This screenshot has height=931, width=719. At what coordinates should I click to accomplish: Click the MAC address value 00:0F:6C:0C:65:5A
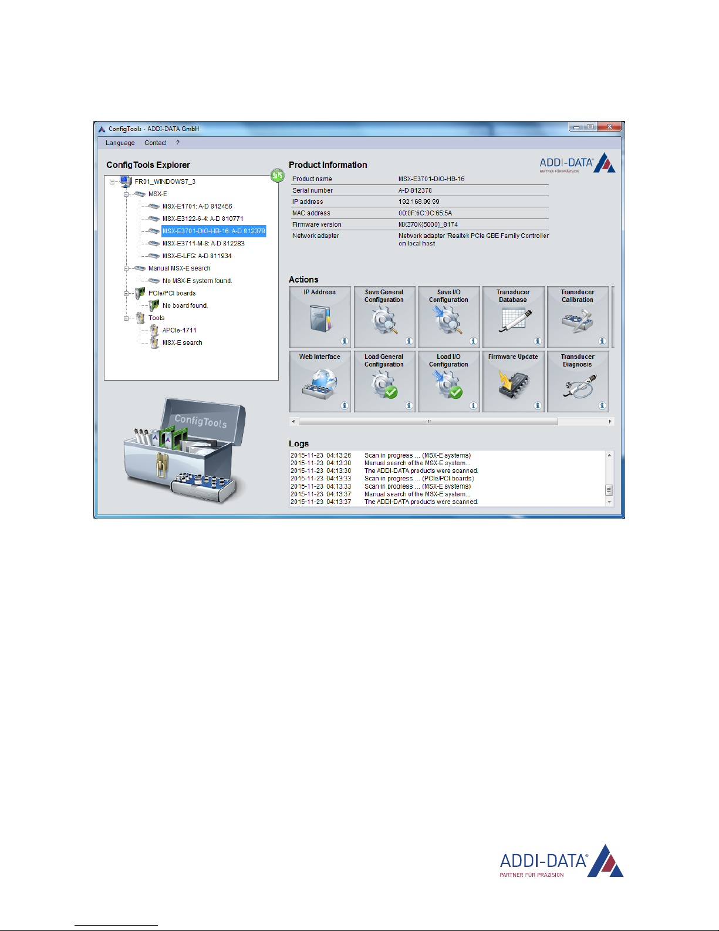click(426, 213)
